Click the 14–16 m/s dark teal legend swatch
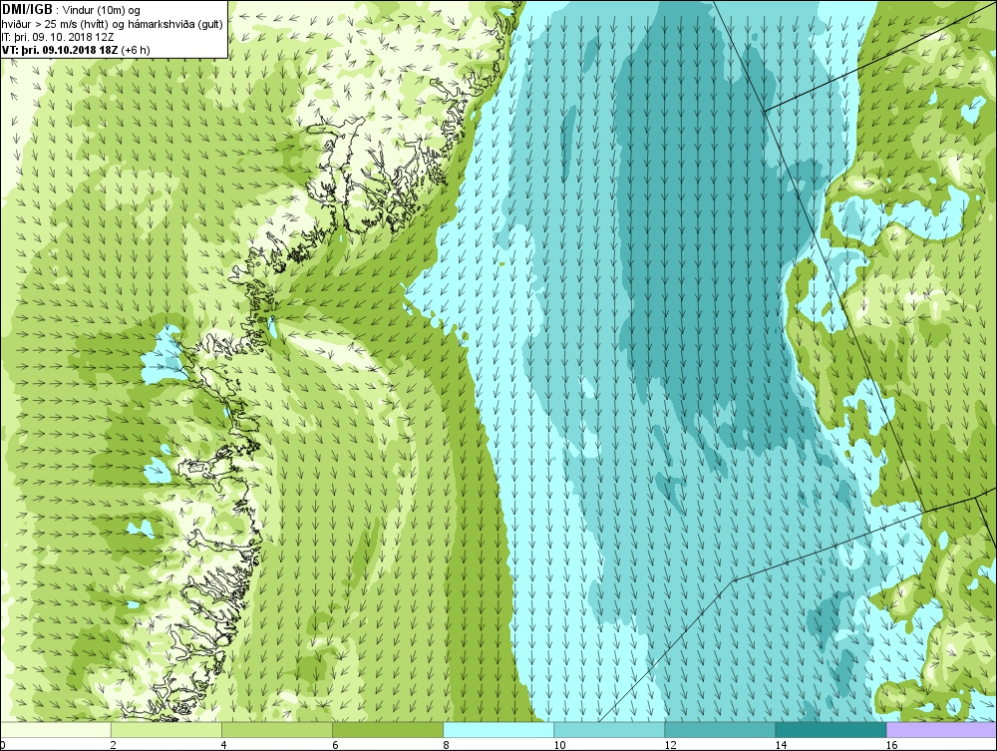997x751 pixels. (831, 730)
